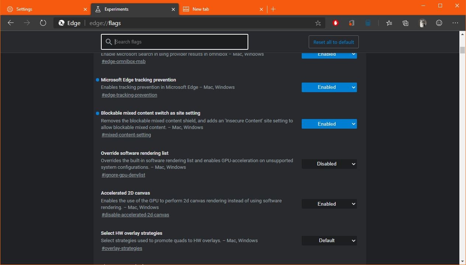The image size is (466, 265).
Task: Disable Microsoft Edge tracking prevention
Action: point(329,87)
